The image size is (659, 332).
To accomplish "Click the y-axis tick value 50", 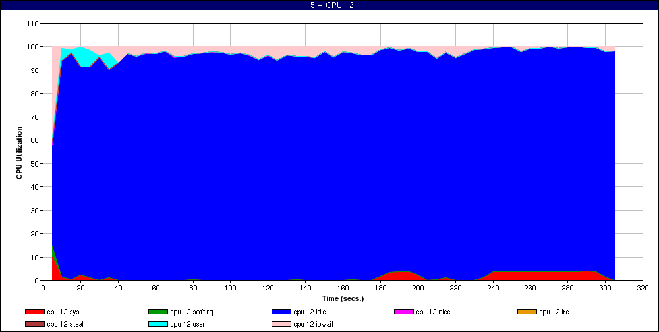I will [x=35, y=163].
